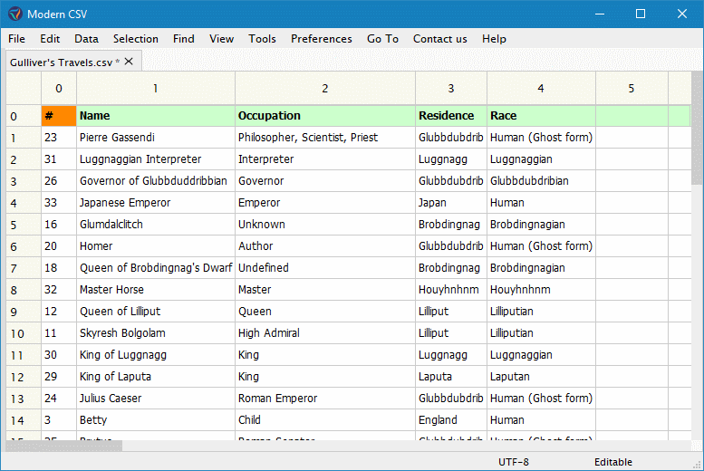This screenshot has width=704, height=471.
Task: Select row header 7
Action: coord(24,268)
